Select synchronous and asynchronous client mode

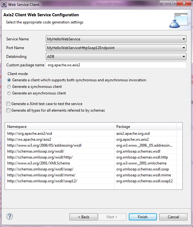pos(9,80)
